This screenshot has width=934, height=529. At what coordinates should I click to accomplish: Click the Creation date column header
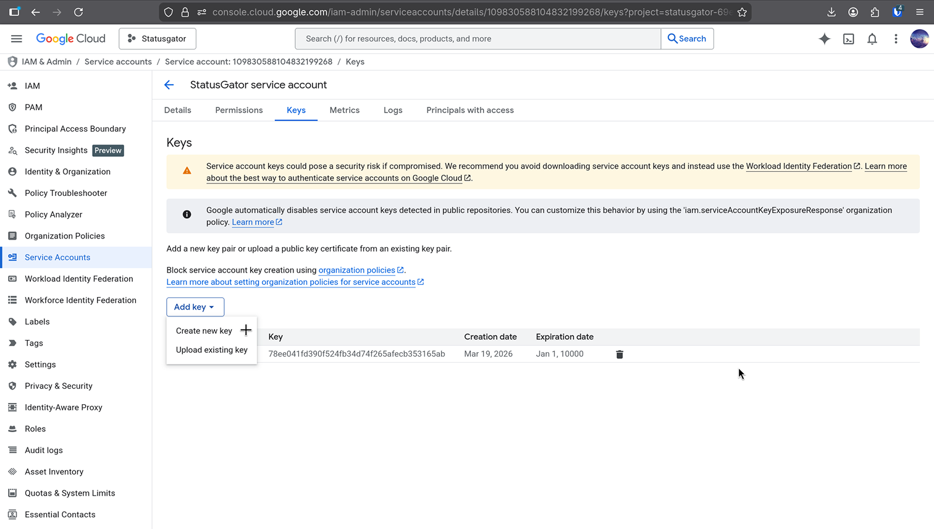tap(490, 337)
